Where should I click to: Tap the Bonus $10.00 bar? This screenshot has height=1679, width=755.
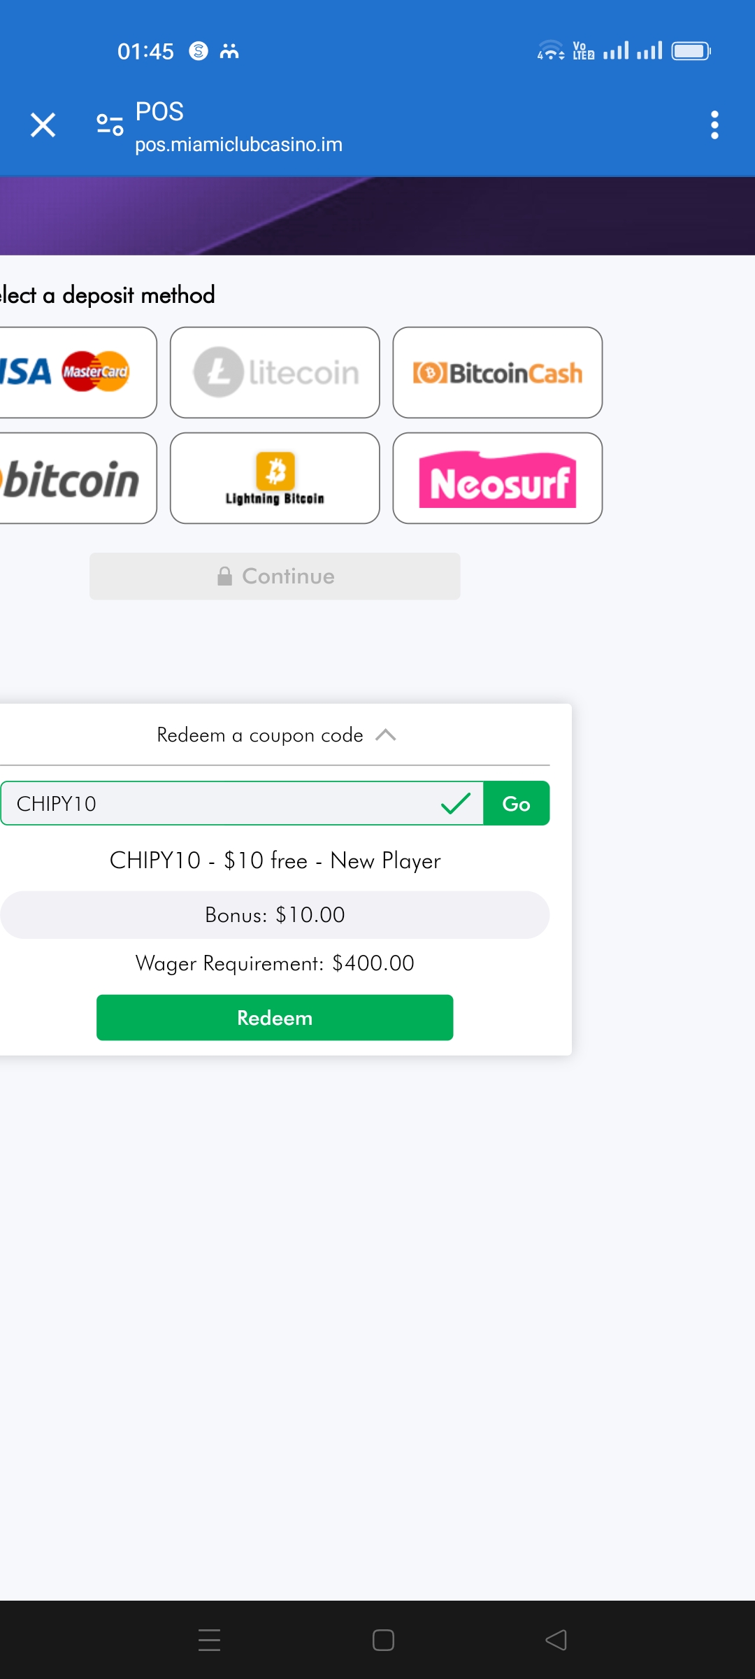coord(275,915)
